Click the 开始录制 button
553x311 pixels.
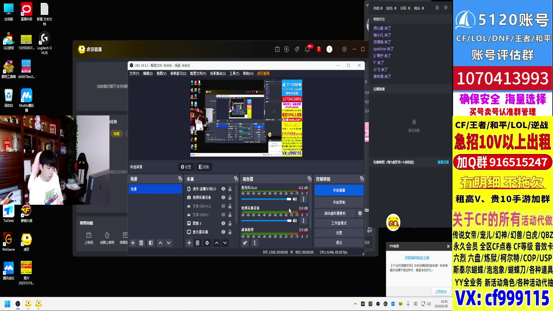tap(339, 202)
